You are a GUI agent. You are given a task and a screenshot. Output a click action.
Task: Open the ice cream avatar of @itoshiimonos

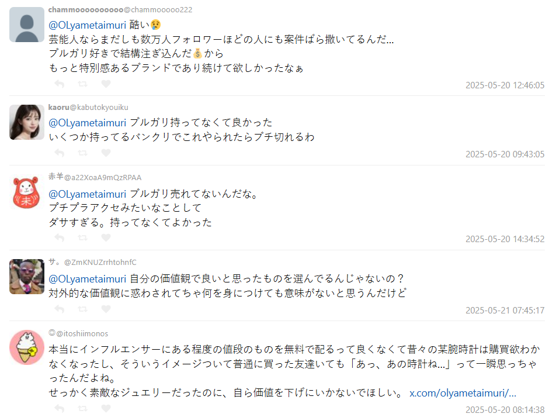pos(27,347)
